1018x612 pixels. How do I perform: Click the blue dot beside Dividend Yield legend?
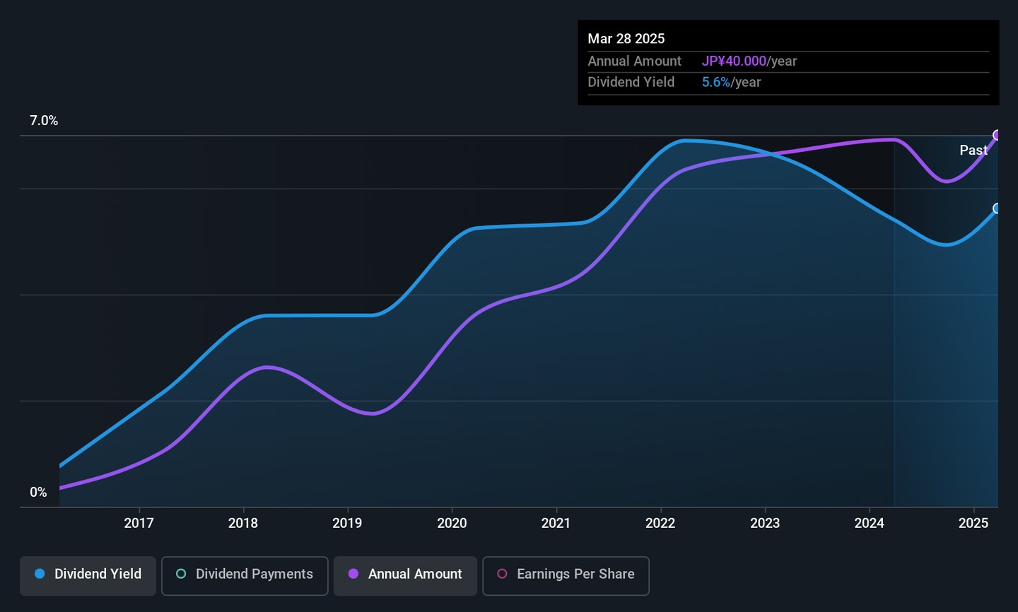pos(40,574)
